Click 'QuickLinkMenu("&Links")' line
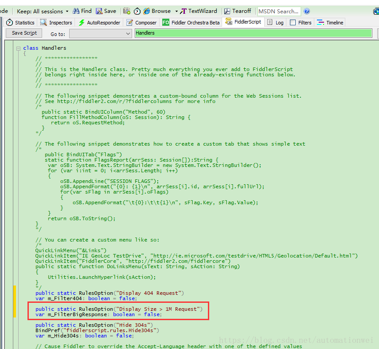The image size is (379, 349). [x=71, y=250]
